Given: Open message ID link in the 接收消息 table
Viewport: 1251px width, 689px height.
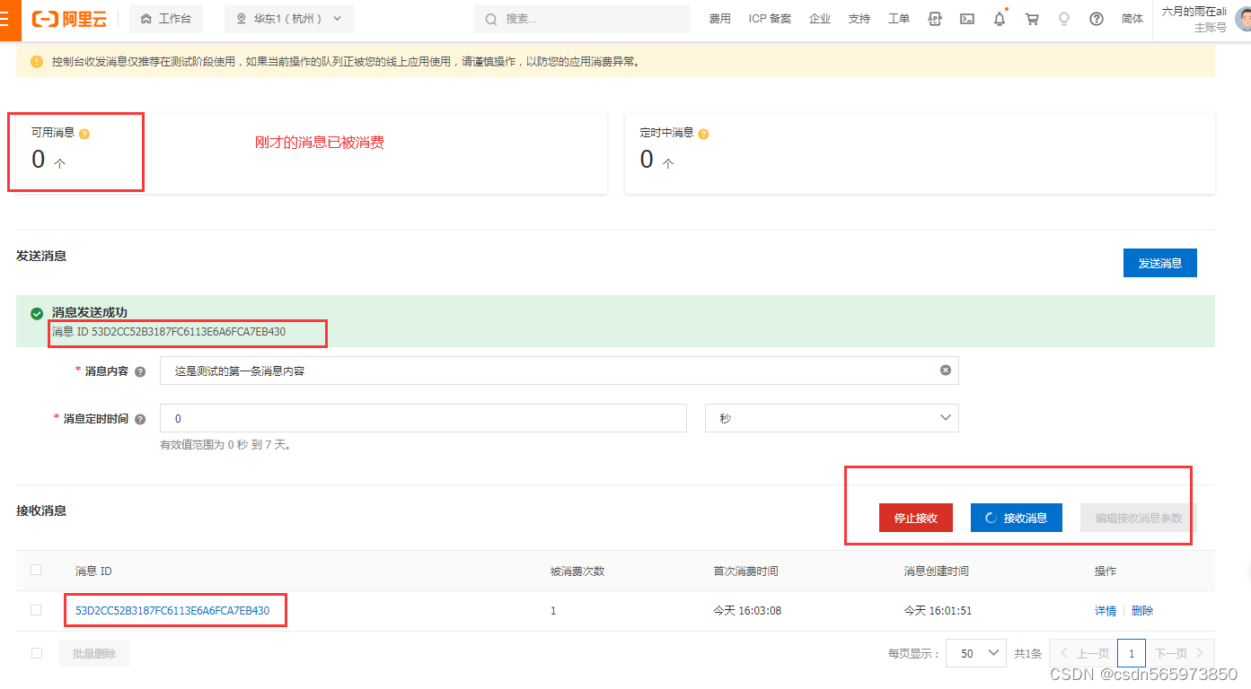Looking at the screenshot, I should 172,611.
